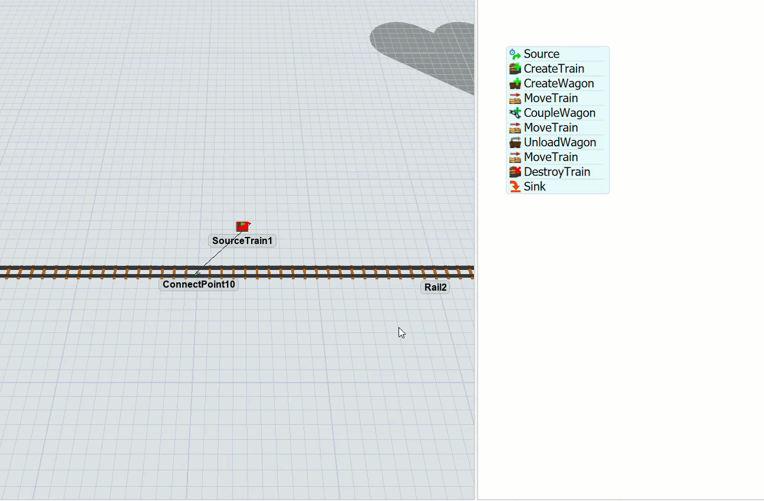Click the Source activity icon
Image resolution: width=764 pixels, height=501 pixels.
point(515,54)
